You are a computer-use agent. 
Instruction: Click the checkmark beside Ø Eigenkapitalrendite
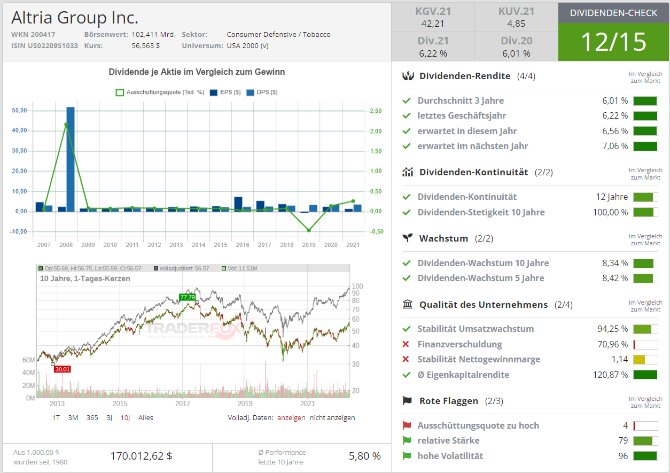pyautogui.click(x=407, y=375)
